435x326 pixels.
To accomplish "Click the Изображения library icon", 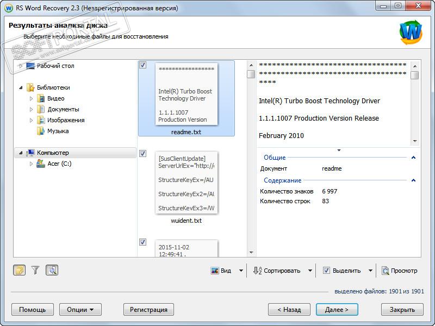I will [x=41, y=120].
